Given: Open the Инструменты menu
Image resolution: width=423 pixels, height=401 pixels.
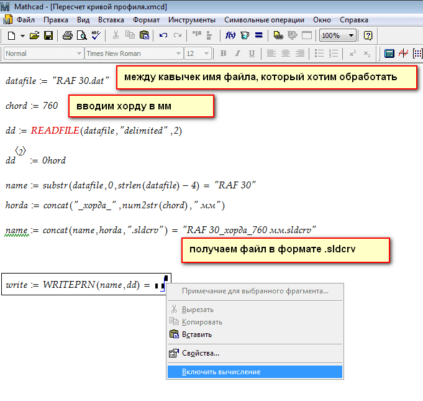Looking at the screenshot, I should [192, 20].
